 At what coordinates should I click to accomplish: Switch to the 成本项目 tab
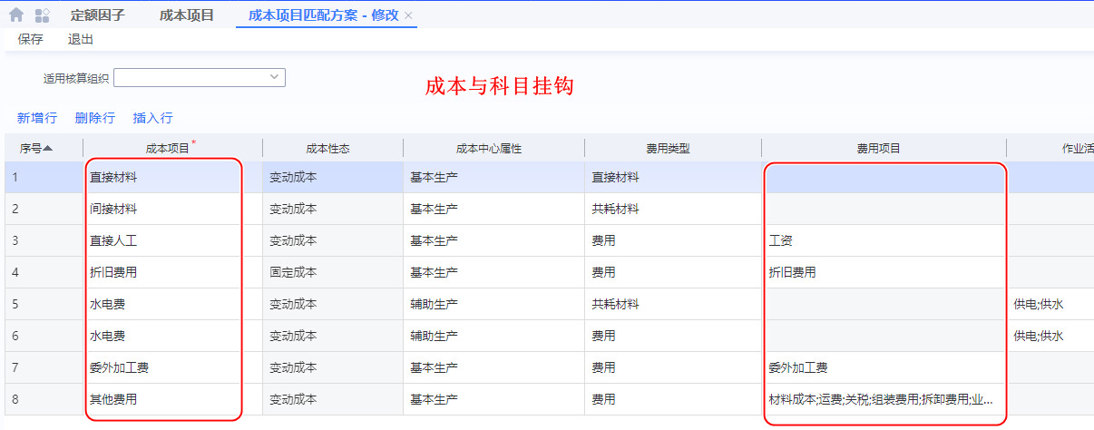pos(186,15)
